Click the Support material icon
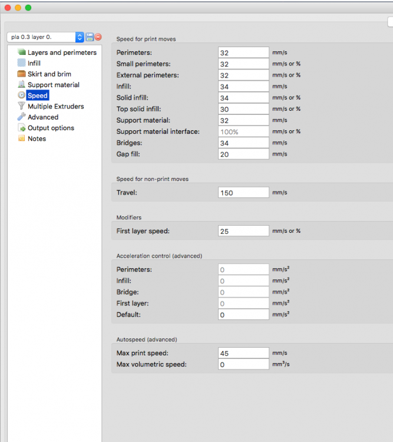 pyautogui.click(x=22, y=85)
